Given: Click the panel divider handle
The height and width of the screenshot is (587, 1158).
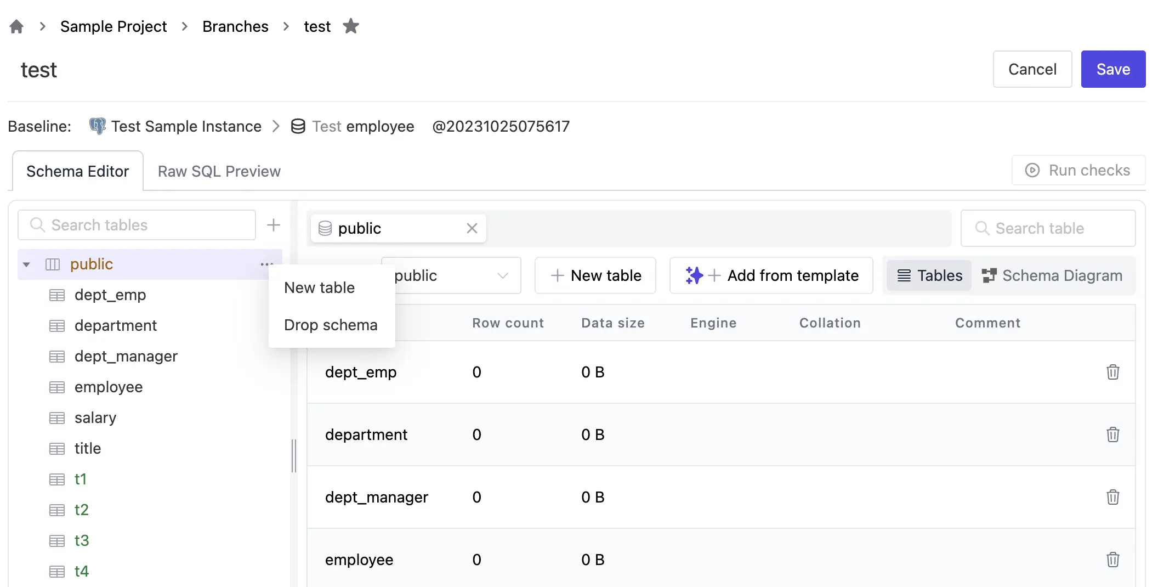Looking at the screenshot, I should pos(294,455).
